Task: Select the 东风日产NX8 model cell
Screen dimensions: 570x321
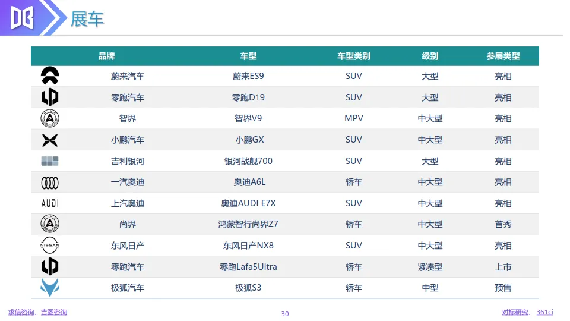Action: (248, 246)
